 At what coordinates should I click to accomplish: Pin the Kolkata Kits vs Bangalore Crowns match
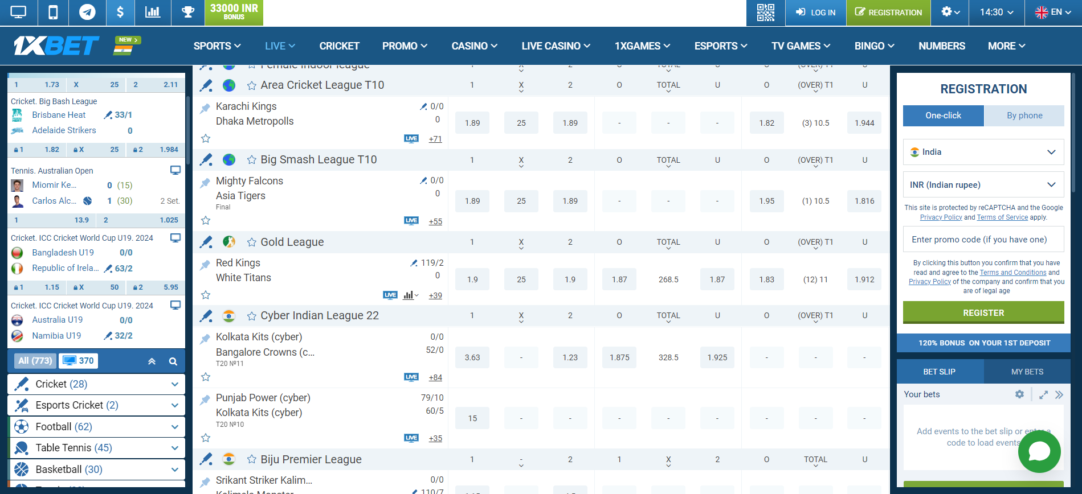pyautogui.click(x=205, y=339)
